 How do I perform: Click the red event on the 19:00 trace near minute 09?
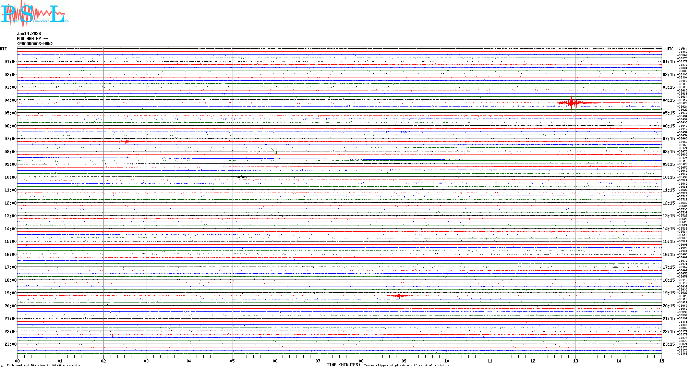click(399, 296)
